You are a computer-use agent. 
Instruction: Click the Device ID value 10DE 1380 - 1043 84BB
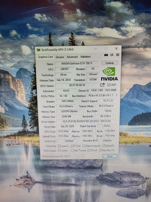pos(104,90)
